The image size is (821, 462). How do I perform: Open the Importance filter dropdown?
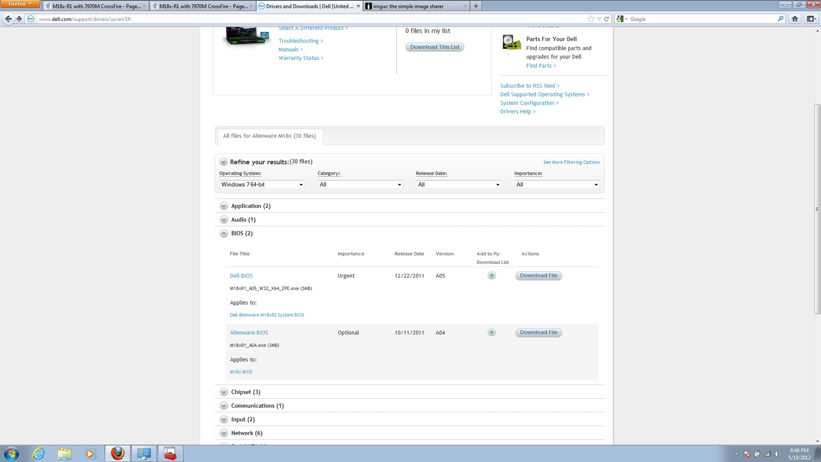click(x=557, y=184)
